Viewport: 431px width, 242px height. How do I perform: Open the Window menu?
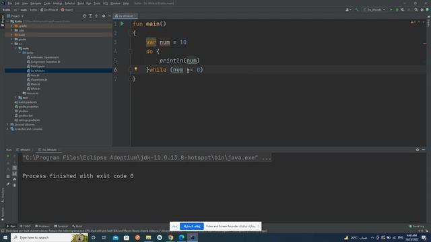[115, 3]
